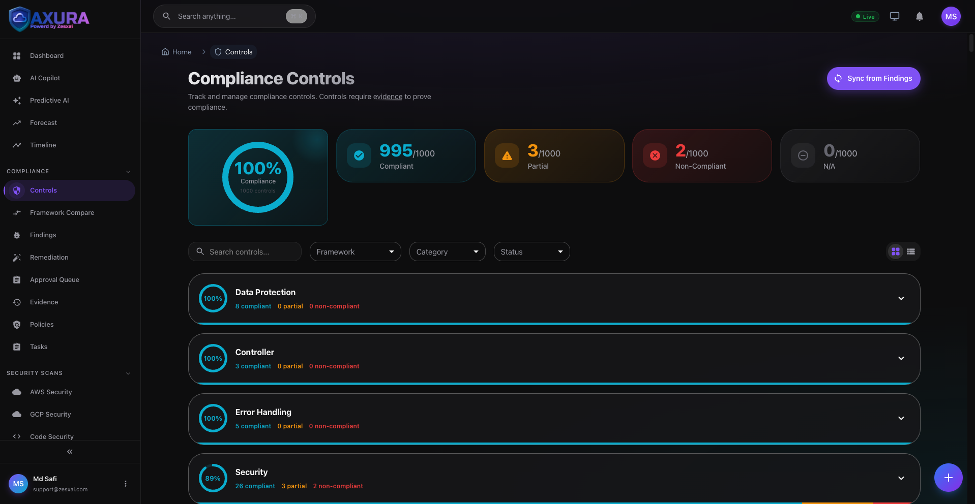Click the Axura logo
This screenshot has height=504, width=975.
49,19
